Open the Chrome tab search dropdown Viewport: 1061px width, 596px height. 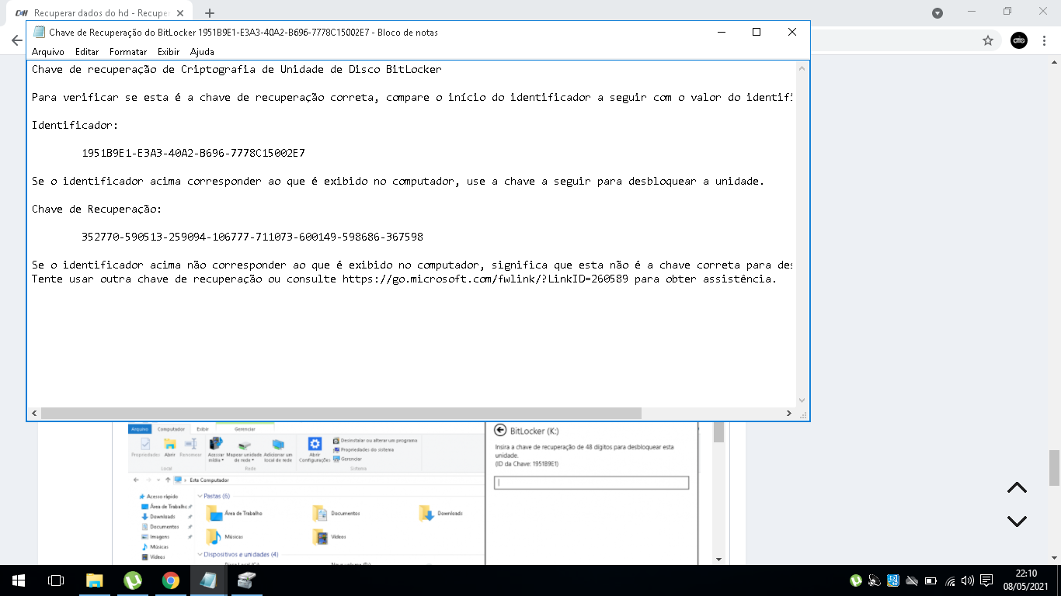tap(938, 13)
